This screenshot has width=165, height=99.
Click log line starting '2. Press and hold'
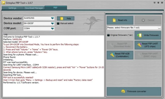click(31, 50)
